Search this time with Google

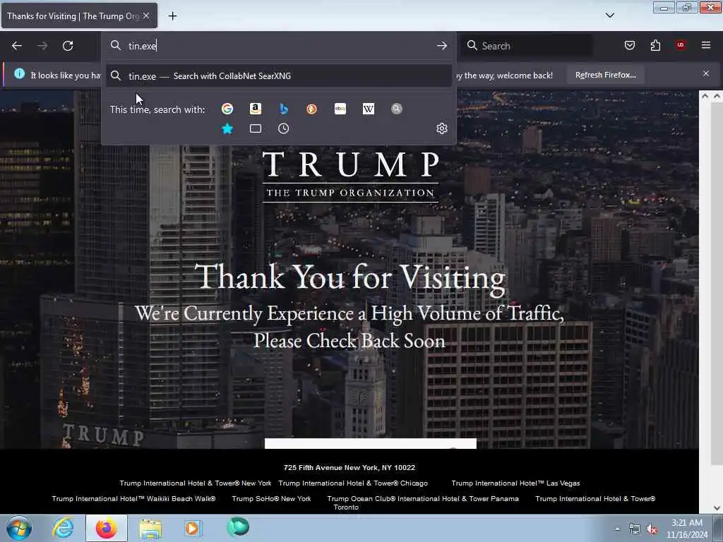[227, 109]
